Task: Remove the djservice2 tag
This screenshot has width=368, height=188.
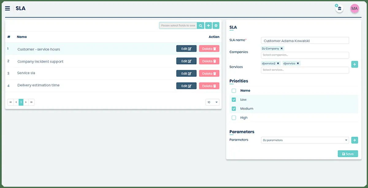Action: pos(278,63)
